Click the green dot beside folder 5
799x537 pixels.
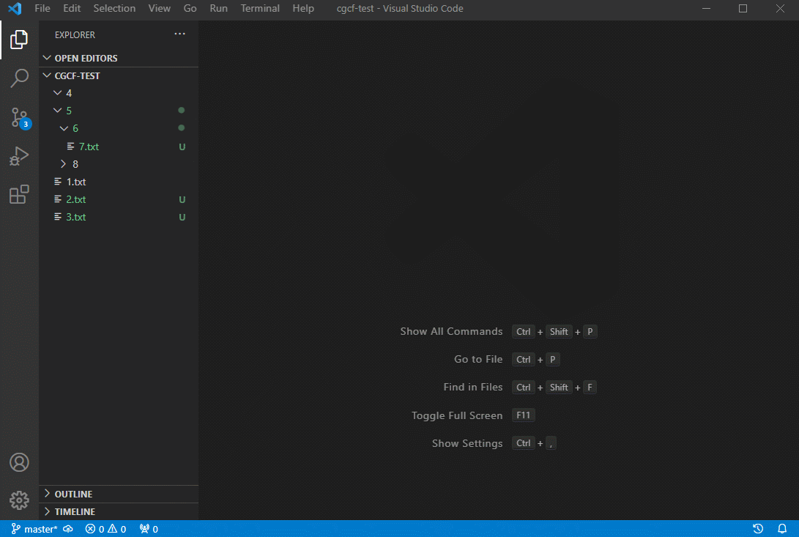182,110
